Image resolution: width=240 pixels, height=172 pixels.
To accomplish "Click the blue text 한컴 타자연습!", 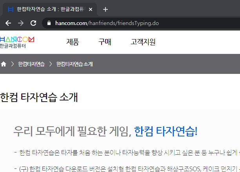I will (165, 131).
